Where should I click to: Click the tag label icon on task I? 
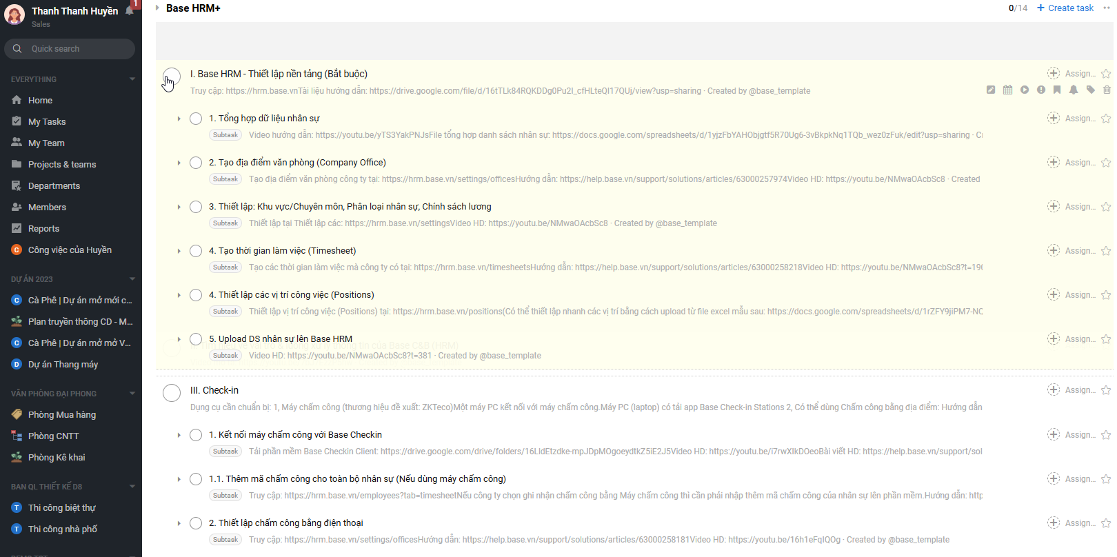click(x=1090, y=90)
